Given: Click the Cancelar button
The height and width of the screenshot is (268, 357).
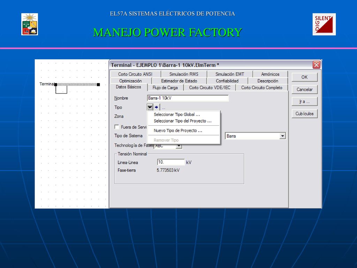Looking at the screenshot, I should coord(304,89).
